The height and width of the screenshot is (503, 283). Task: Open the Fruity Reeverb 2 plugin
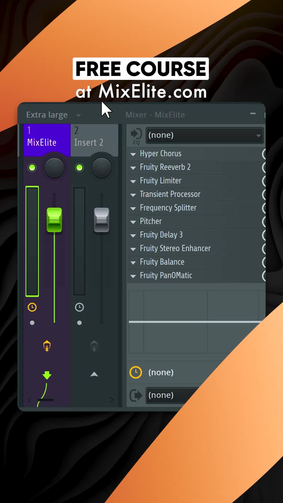165,167
